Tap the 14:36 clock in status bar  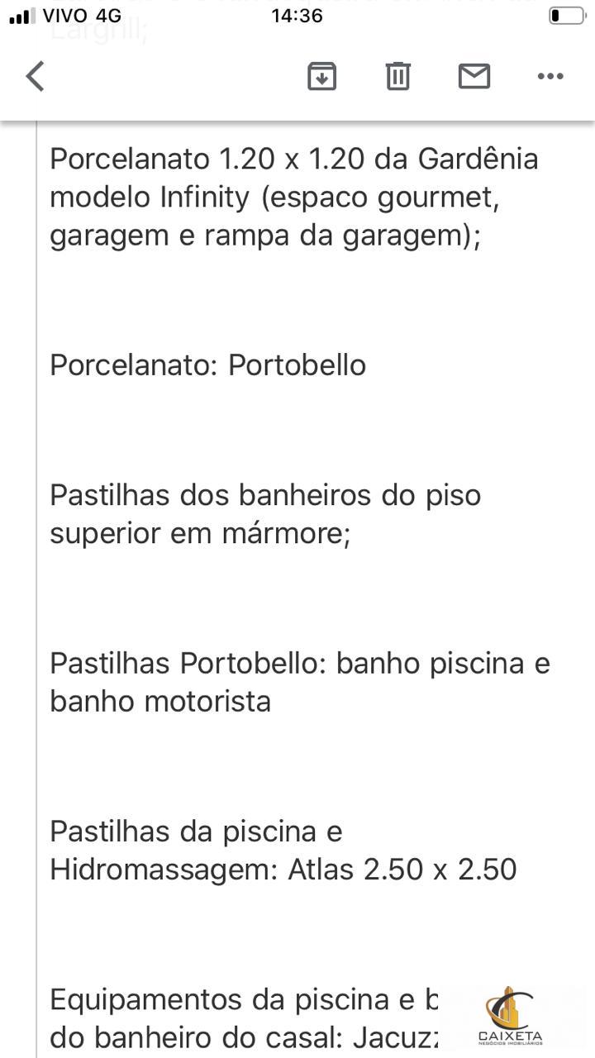(297, 16)
